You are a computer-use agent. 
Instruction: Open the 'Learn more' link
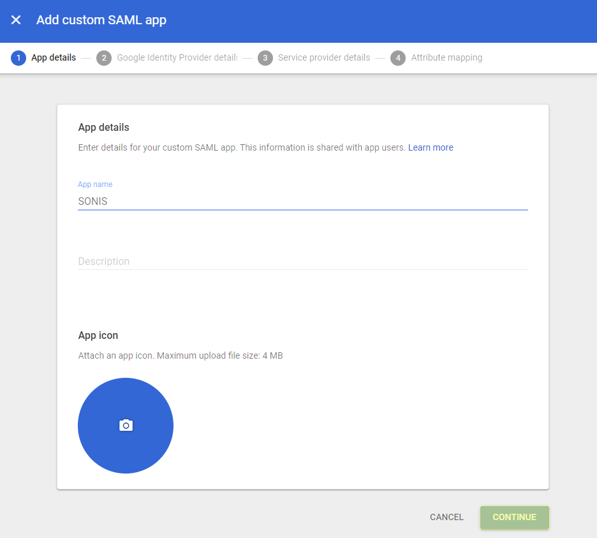[431, 147]
